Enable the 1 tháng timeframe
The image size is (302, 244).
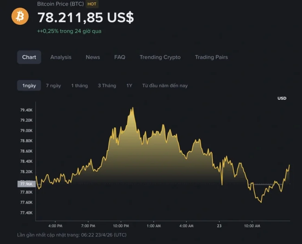click(79, 85)
